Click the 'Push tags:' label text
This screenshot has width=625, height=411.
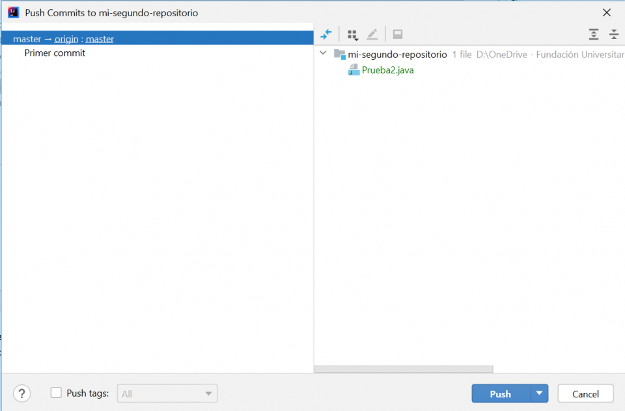click(88, 393)
